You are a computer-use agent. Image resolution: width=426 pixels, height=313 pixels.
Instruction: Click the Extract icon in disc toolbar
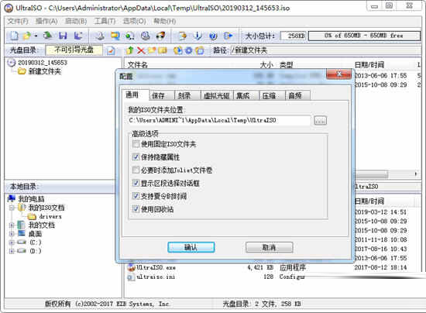(x=178, y=50)
